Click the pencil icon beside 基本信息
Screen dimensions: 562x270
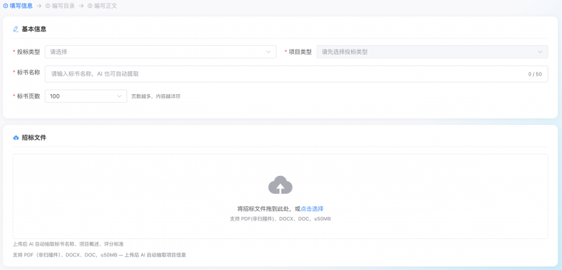point(16,29)
